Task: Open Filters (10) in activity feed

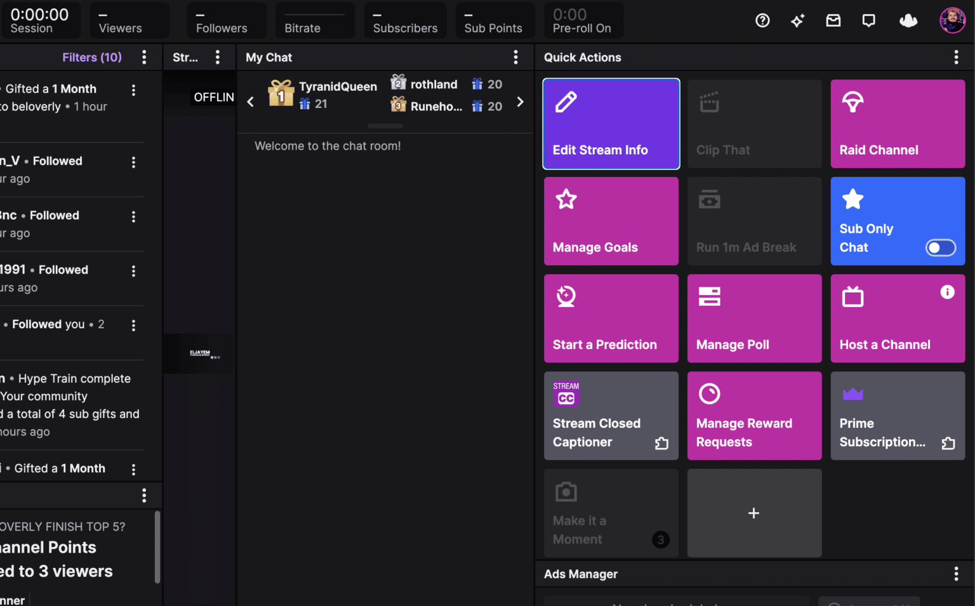Action: [x=92, y=57]
